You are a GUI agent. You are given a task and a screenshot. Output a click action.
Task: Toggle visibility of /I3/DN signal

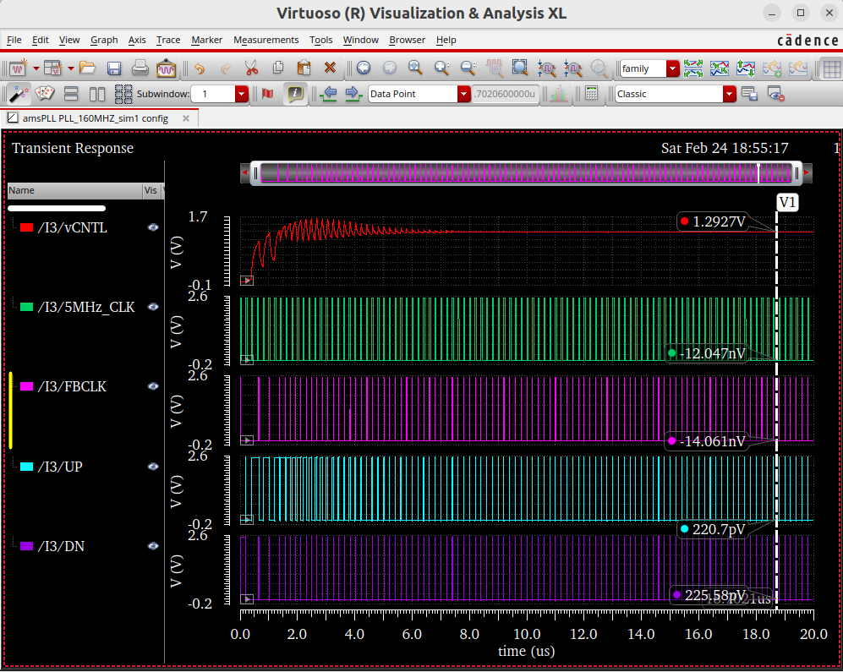[x=153, y=546]
